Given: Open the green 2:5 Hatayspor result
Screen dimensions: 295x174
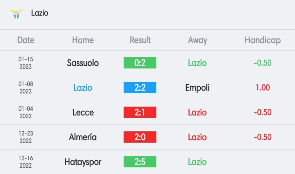Looking at the screenshot, I should [x=140, y=162].
